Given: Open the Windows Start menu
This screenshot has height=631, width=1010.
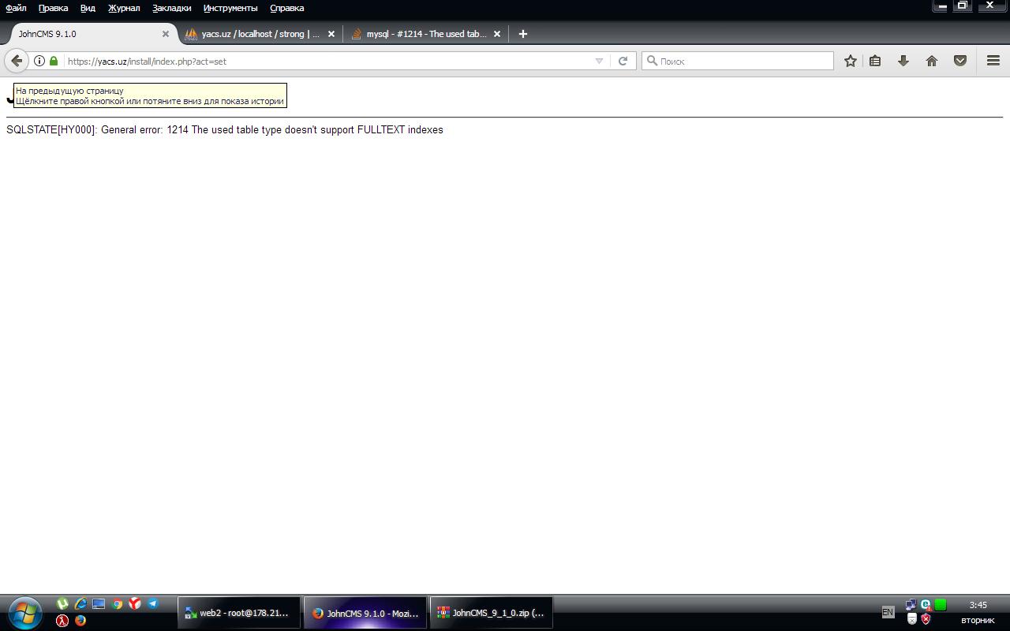Looking at the screenshot, I should 24,612.
